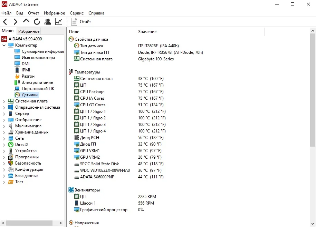Expand the Программы tree node
The width and height of the screenshot is (316, 227).
click(x=4, y=157)
